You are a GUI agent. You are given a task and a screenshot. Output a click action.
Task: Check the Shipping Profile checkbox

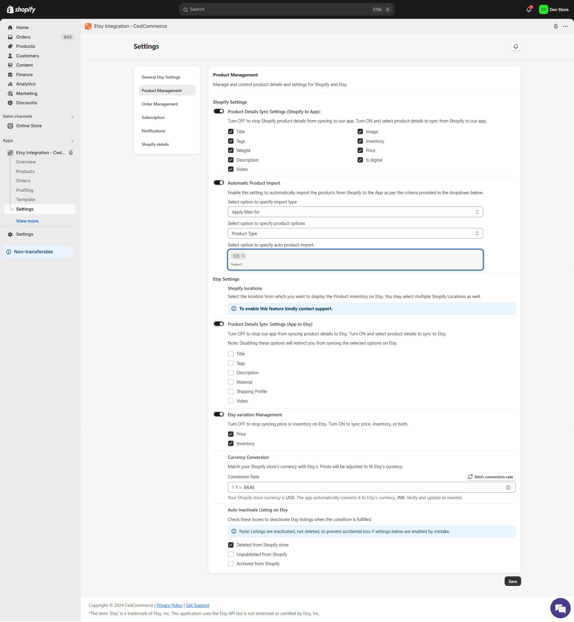click(231, 391)
